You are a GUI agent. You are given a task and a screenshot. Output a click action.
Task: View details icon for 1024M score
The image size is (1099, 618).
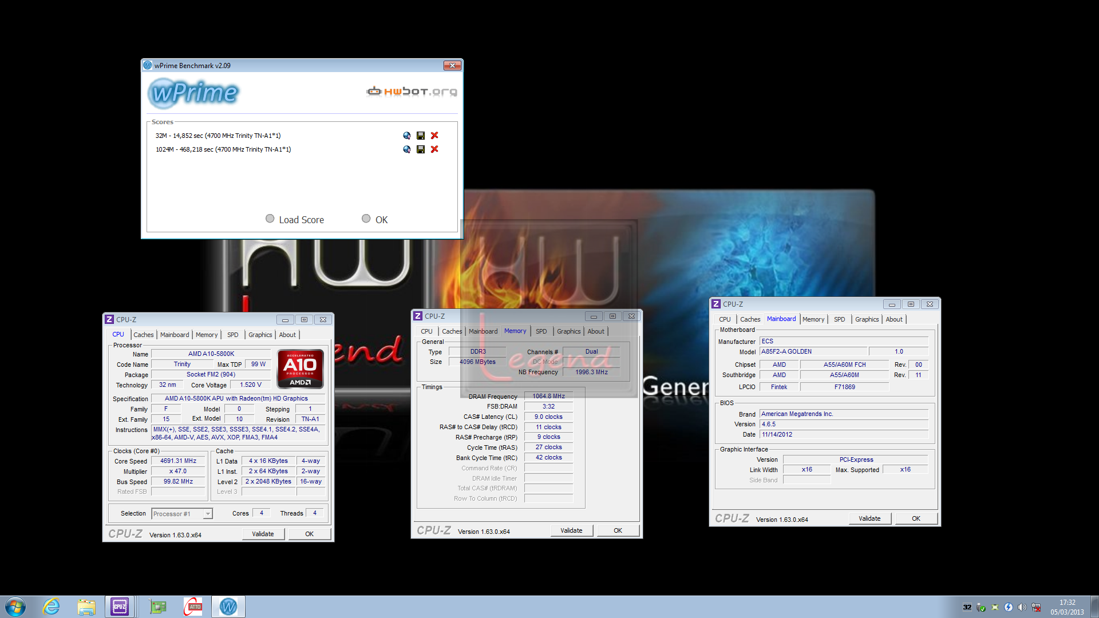(407, 149)
